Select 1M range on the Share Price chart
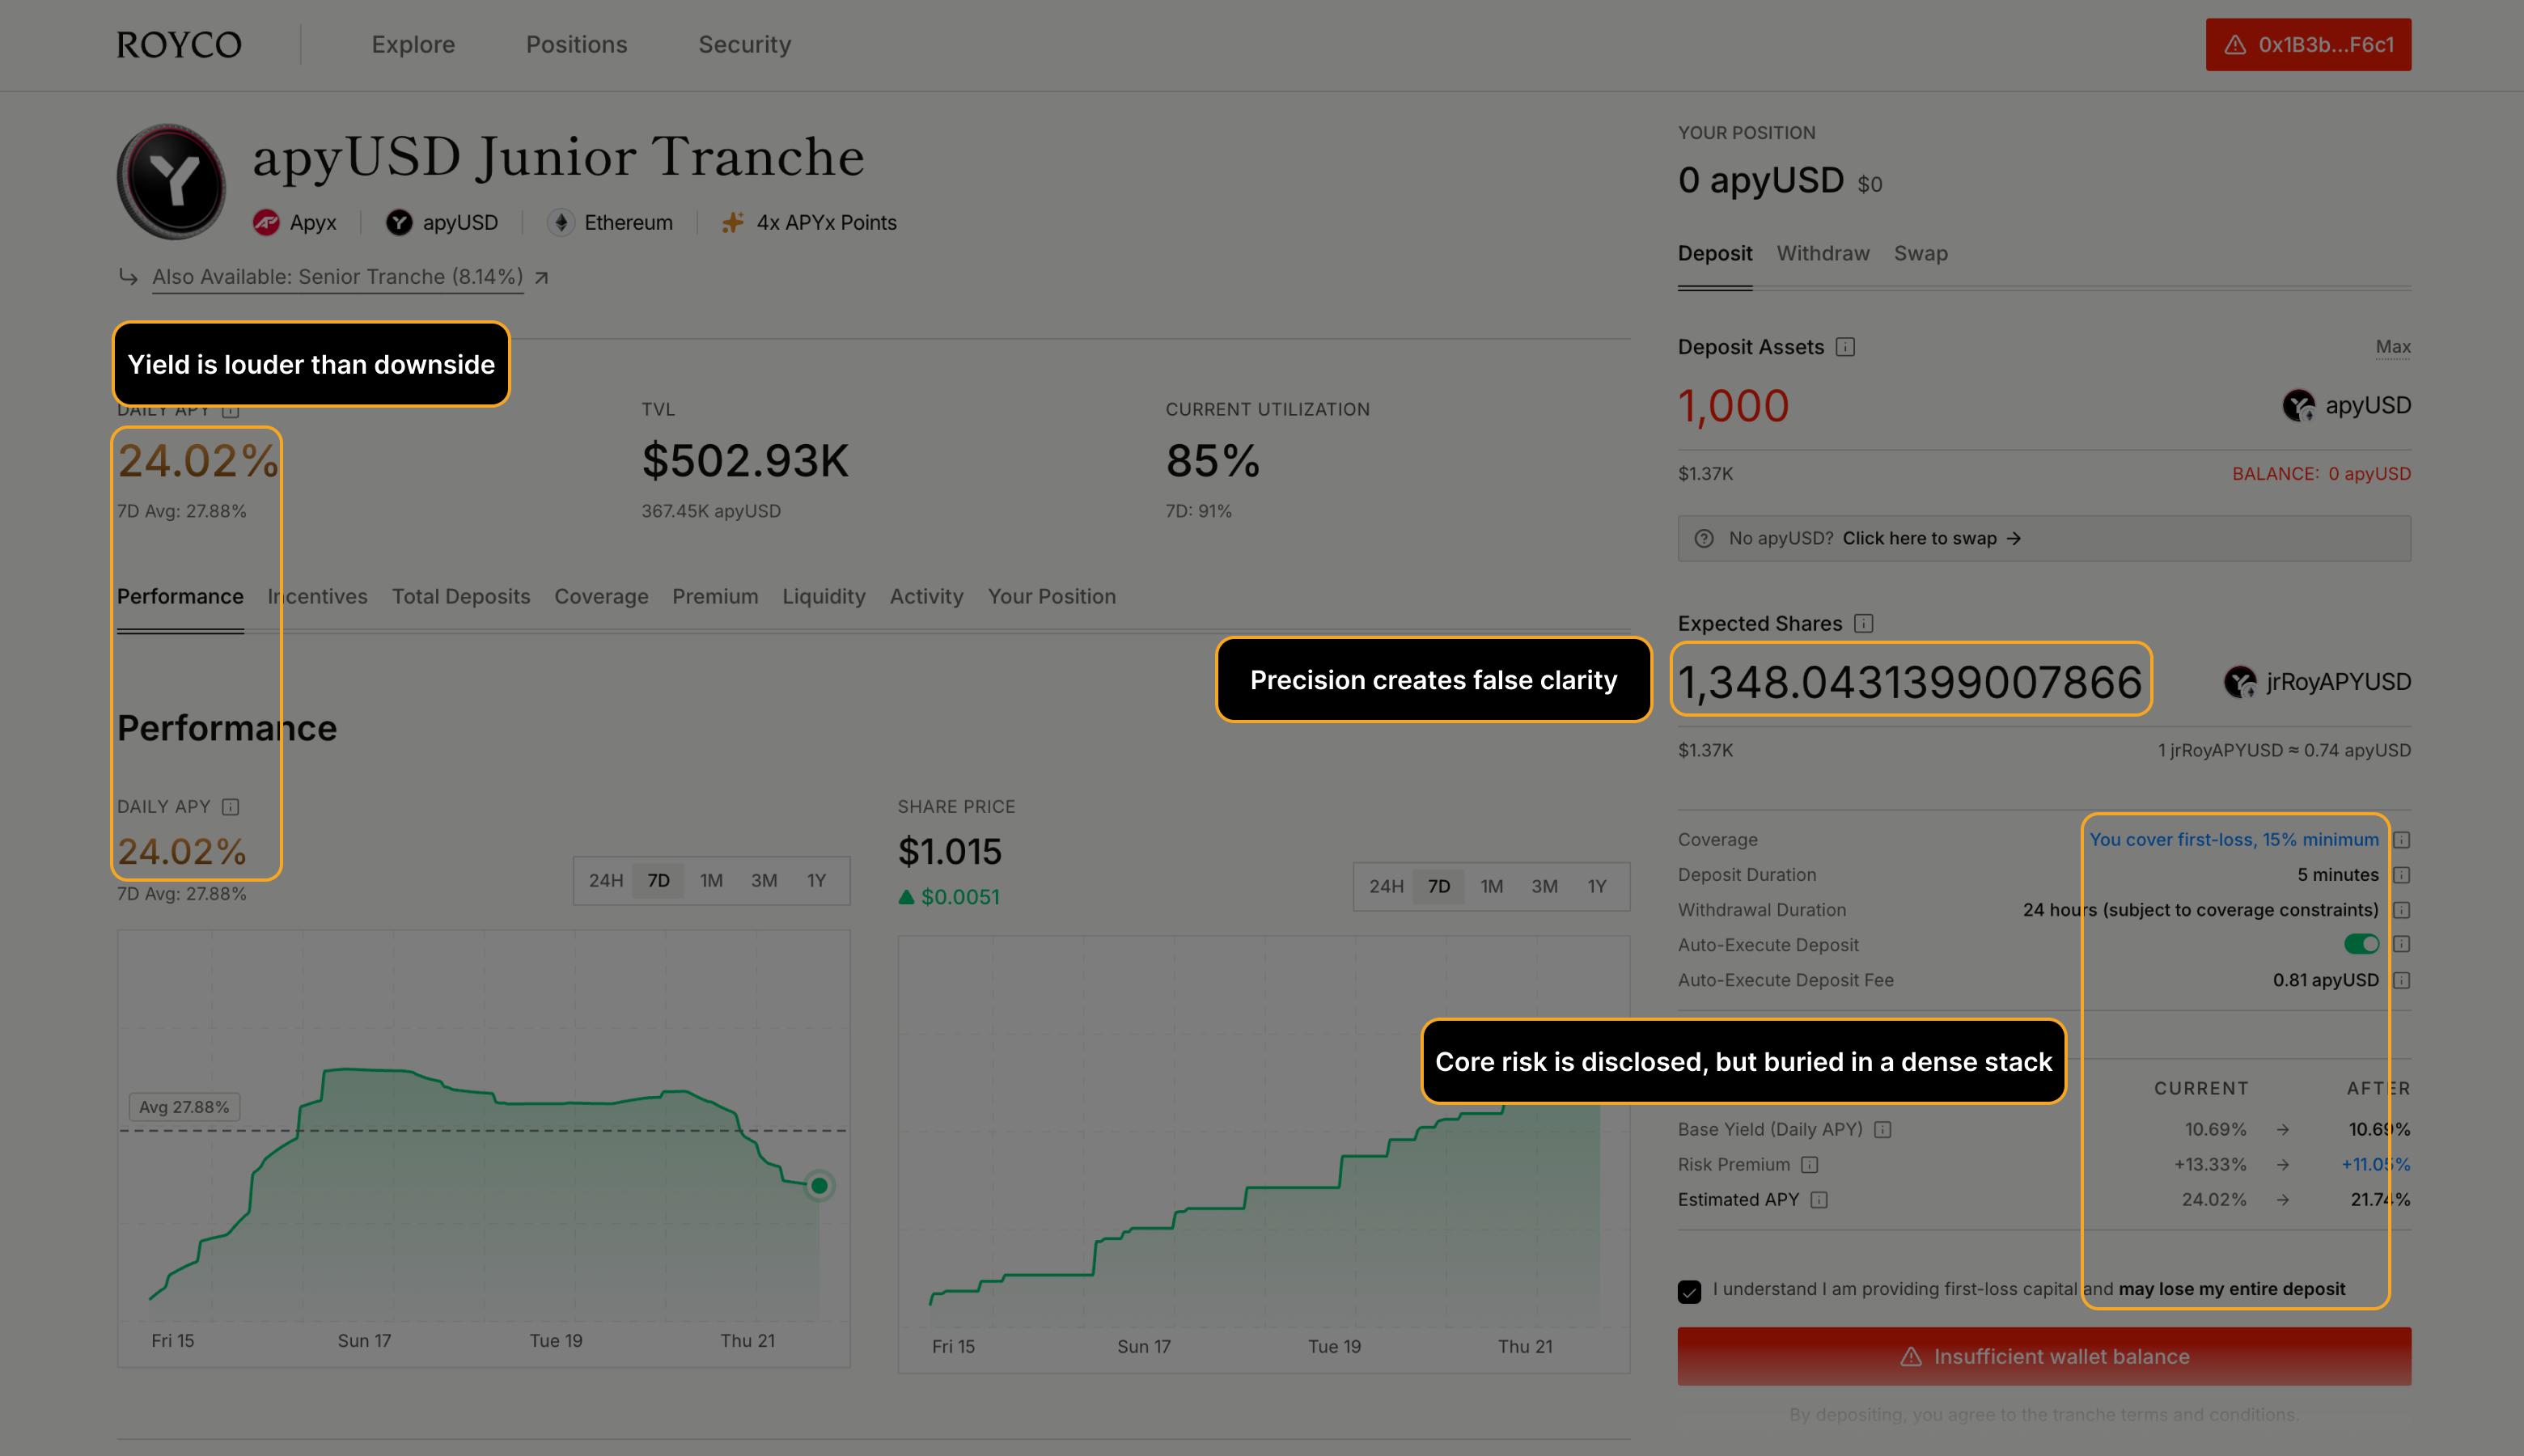 pyautogui.click(x=1492, y=887)
